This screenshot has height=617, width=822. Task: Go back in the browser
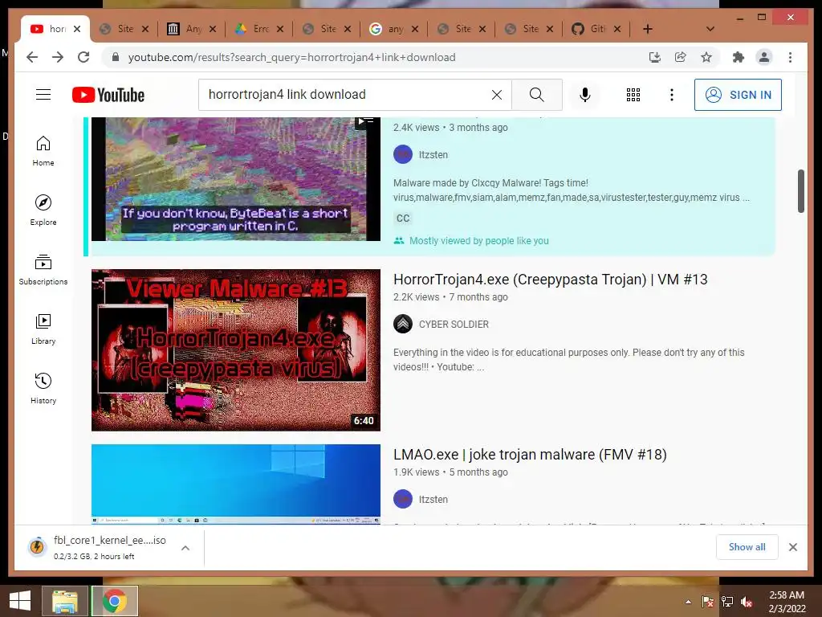tap(32, 57)
